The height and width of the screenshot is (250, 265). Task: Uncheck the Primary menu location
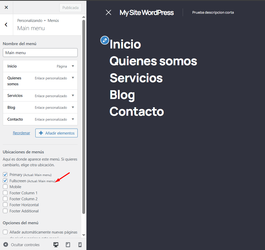[x=5, y=175]
